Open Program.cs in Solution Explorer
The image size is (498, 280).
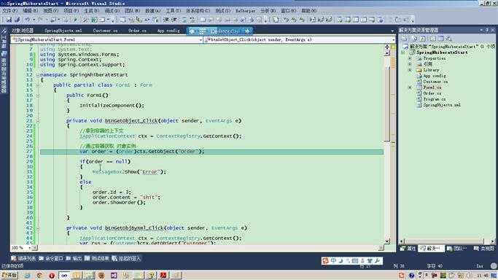[x=434, y=99]
